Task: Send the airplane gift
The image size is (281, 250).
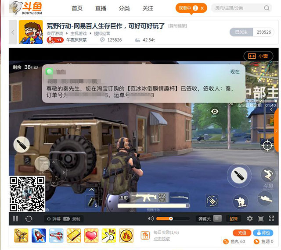Action: tap(56, 236)
